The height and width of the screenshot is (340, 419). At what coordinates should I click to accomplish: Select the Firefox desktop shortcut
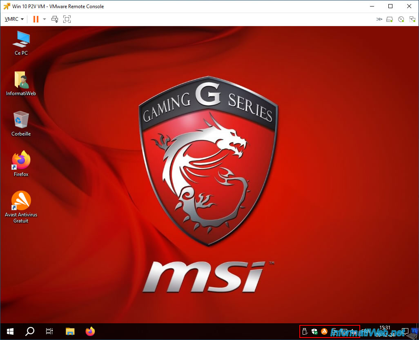click(21, 164)
